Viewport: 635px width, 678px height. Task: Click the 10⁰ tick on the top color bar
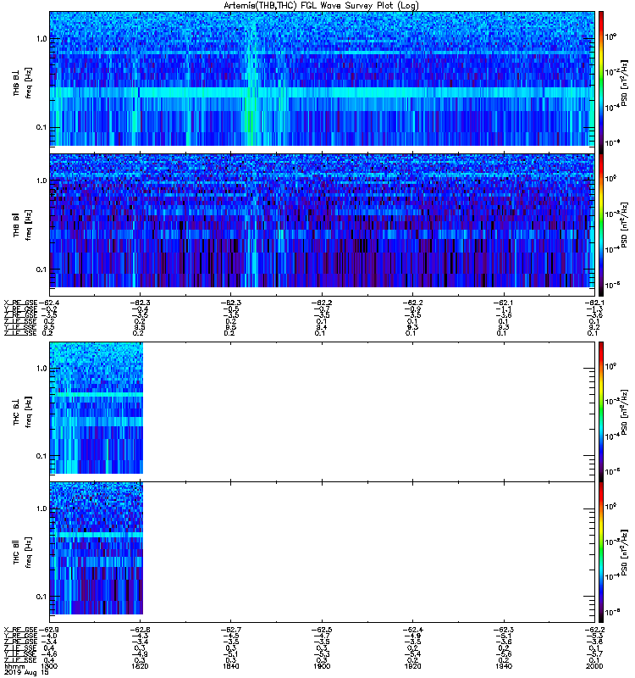610,36
